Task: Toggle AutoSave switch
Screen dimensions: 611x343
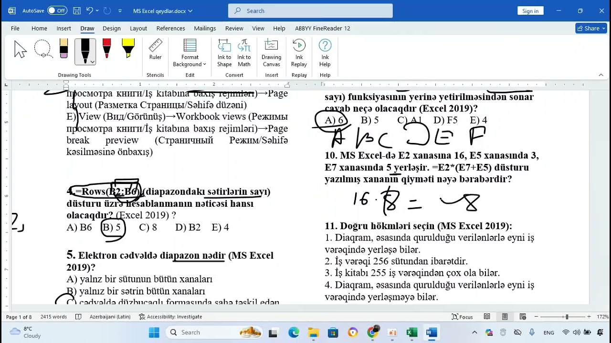Action: (x=57, y=10)
